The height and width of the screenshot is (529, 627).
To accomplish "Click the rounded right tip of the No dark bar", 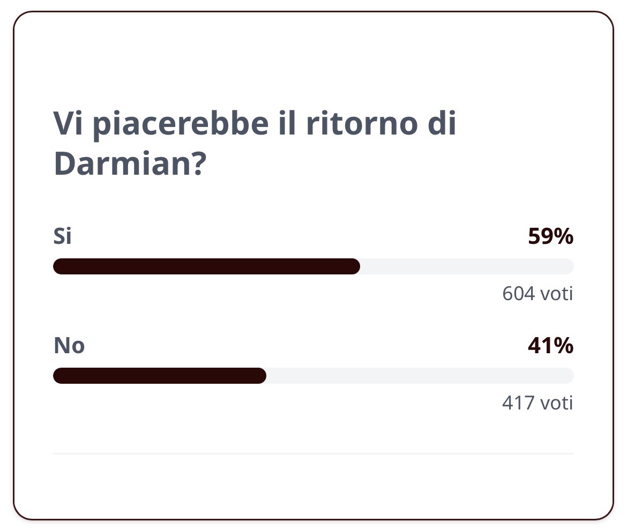I will [261, 376].
